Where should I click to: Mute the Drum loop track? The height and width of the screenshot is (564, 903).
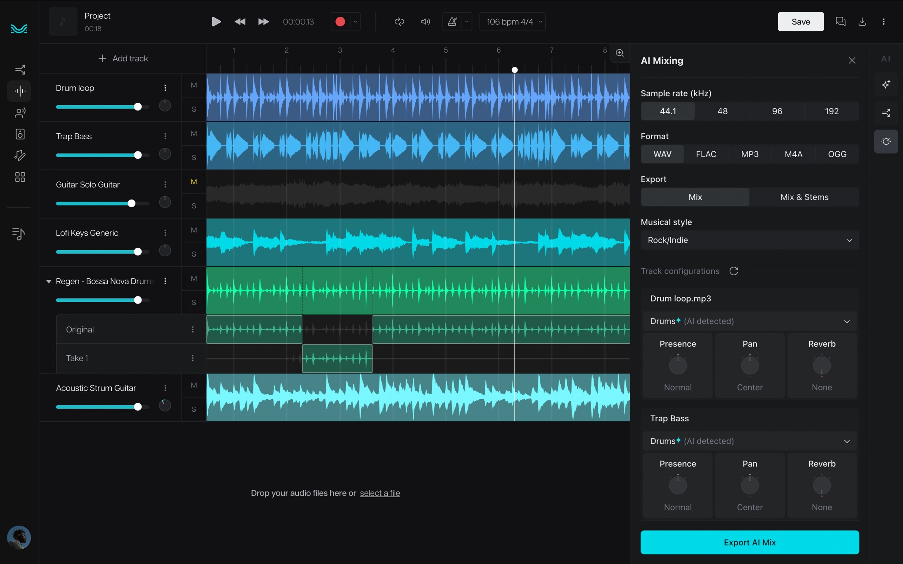click(x=194, y=85)
